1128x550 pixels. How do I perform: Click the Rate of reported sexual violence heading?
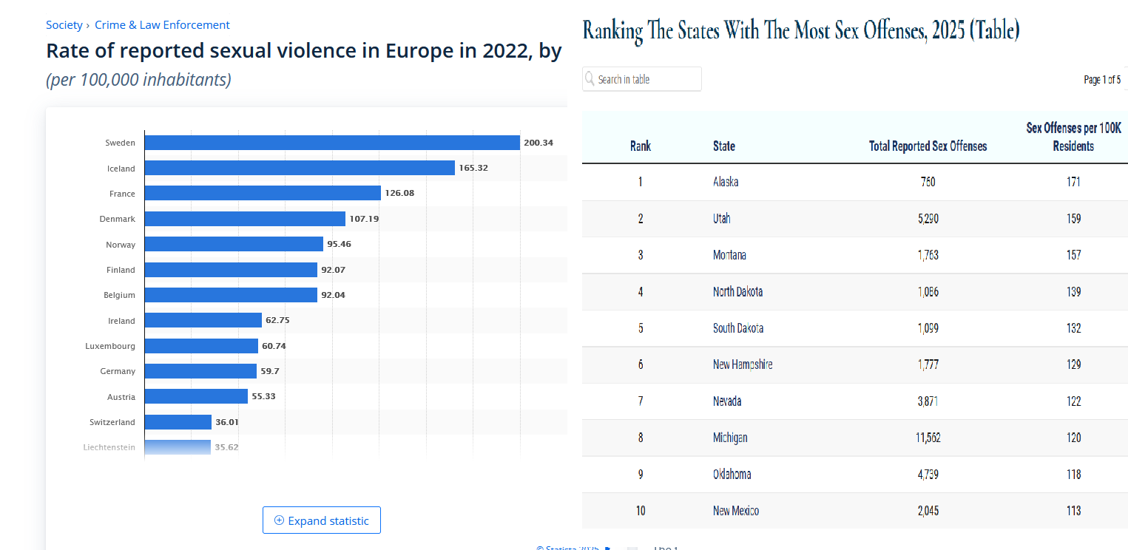coord(304,51)
